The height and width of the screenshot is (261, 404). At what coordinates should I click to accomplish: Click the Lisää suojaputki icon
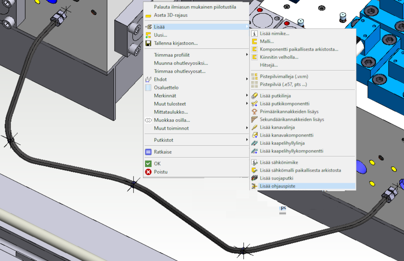pos(254,178)
